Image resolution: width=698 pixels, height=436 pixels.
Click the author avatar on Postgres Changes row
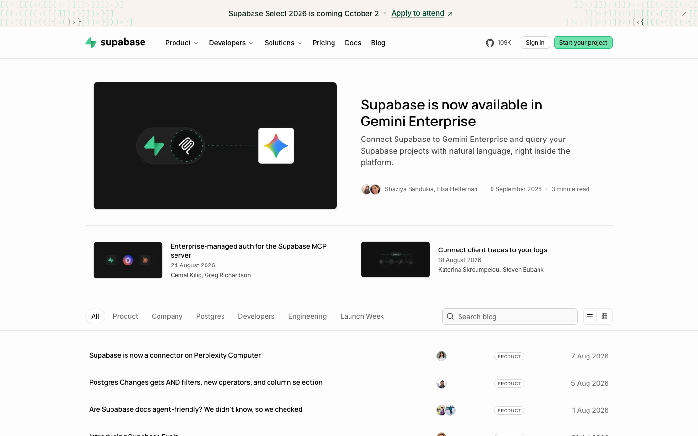click(x=442, y=383)
